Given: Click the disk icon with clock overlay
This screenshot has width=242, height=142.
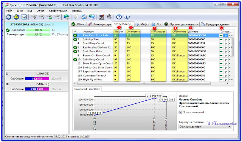Looking at the screenshot, I should point(42,17).
